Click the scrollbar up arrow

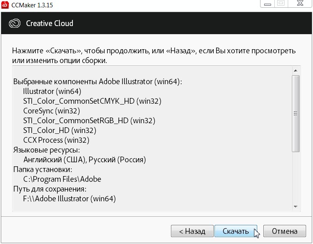[x=296, y=69]
